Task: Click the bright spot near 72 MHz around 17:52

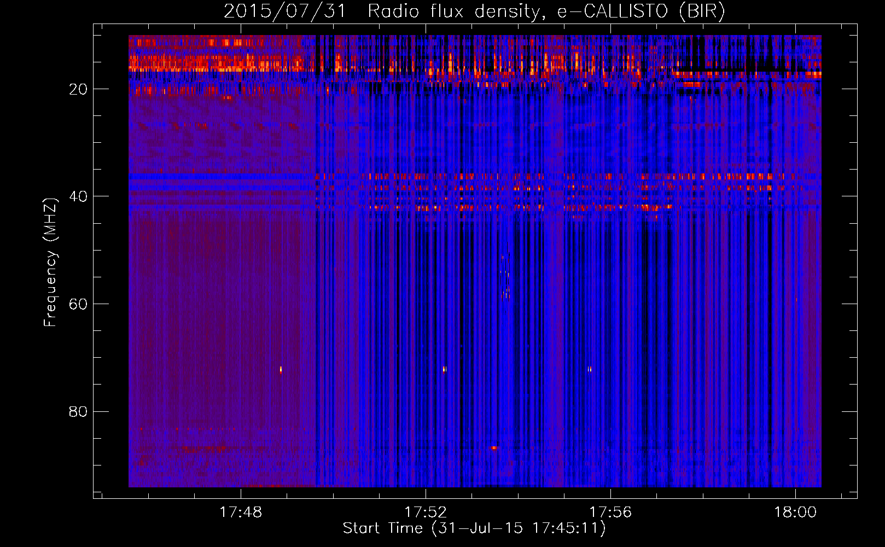Action: (444, 369)
